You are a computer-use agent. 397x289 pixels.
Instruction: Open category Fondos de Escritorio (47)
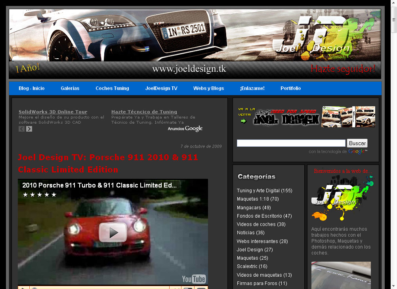(264, 216)
